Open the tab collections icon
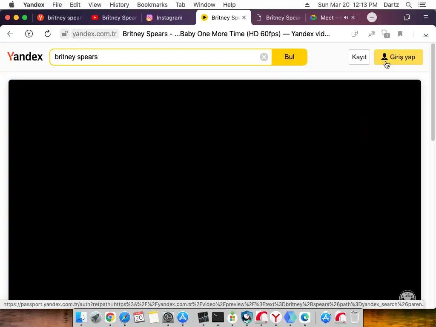The height and width of the screenshot is (327, 436). pyautogui.click(x=407, y=17)
